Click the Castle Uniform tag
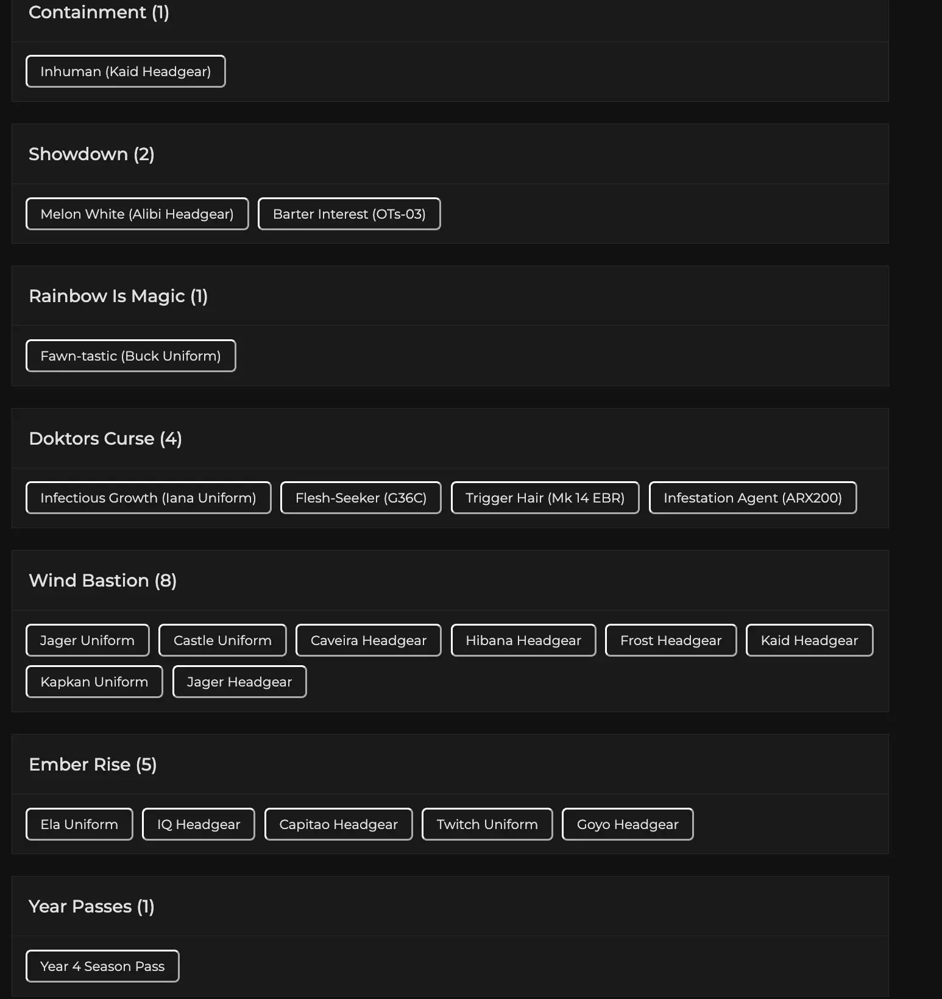Viewport: 942px width, 999px height. [222, 640]
